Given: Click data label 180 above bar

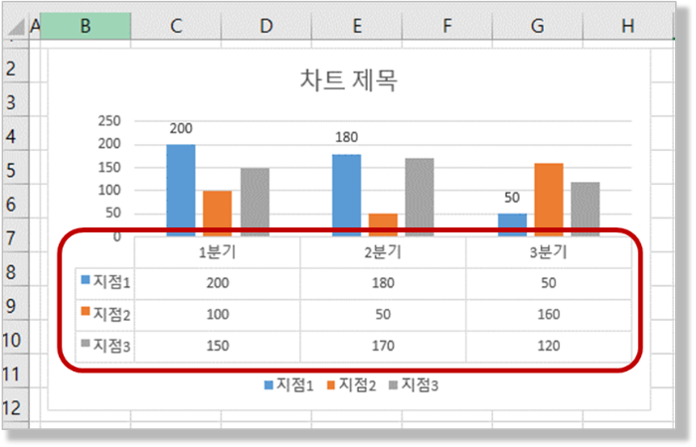Looking at the screenshot, I should click(x=347, y=137).
